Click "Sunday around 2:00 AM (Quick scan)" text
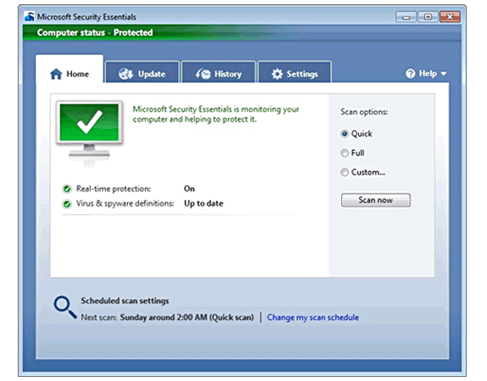 pyautogui.click(x=187, y=317)
